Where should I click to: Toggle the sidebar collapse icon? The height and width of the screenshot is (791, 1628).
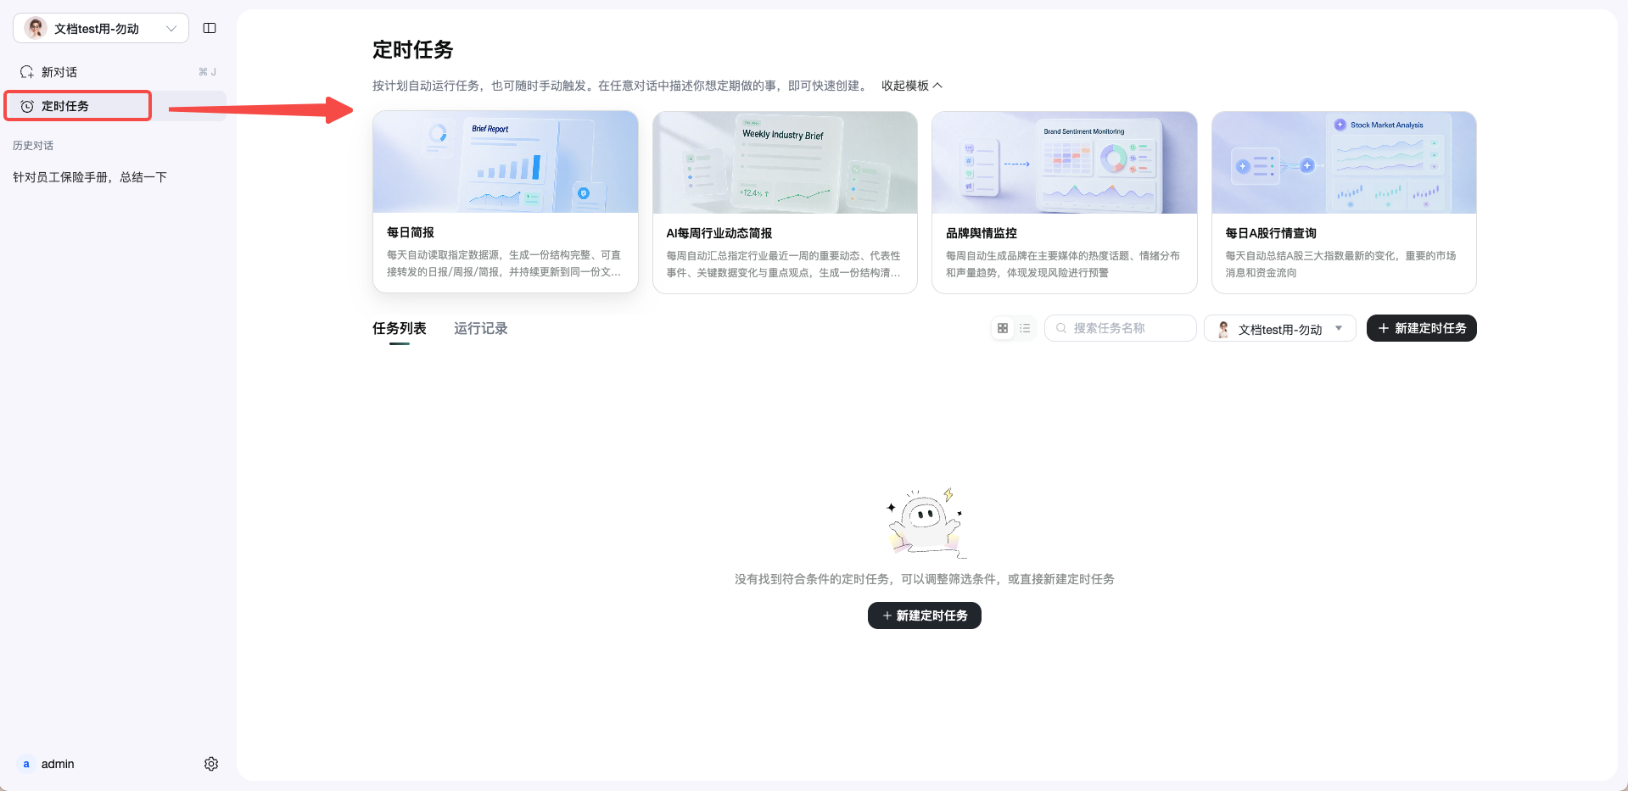click(x=210, y=28)
